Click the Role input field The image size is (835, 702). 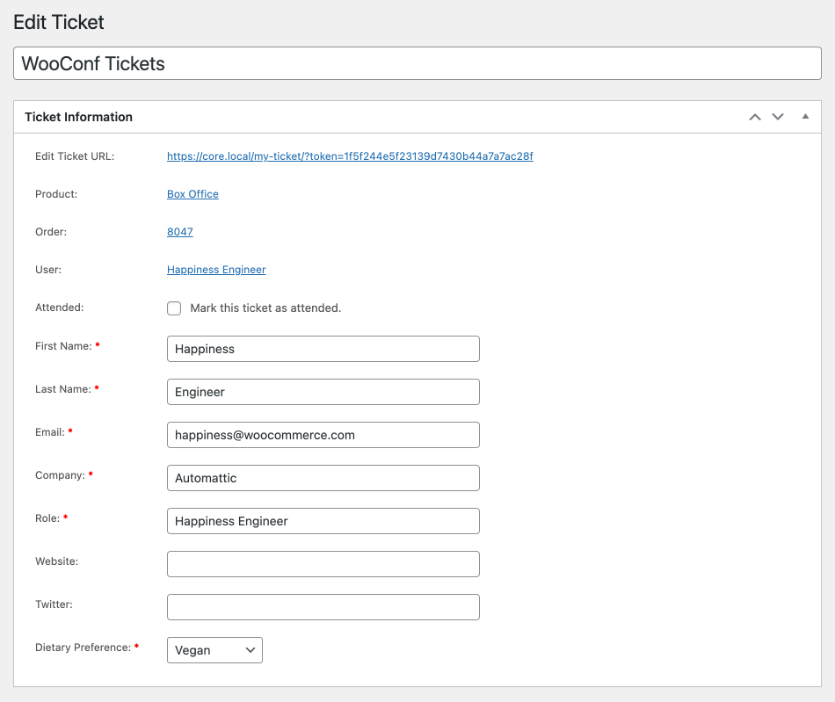(x=323, y=521)
